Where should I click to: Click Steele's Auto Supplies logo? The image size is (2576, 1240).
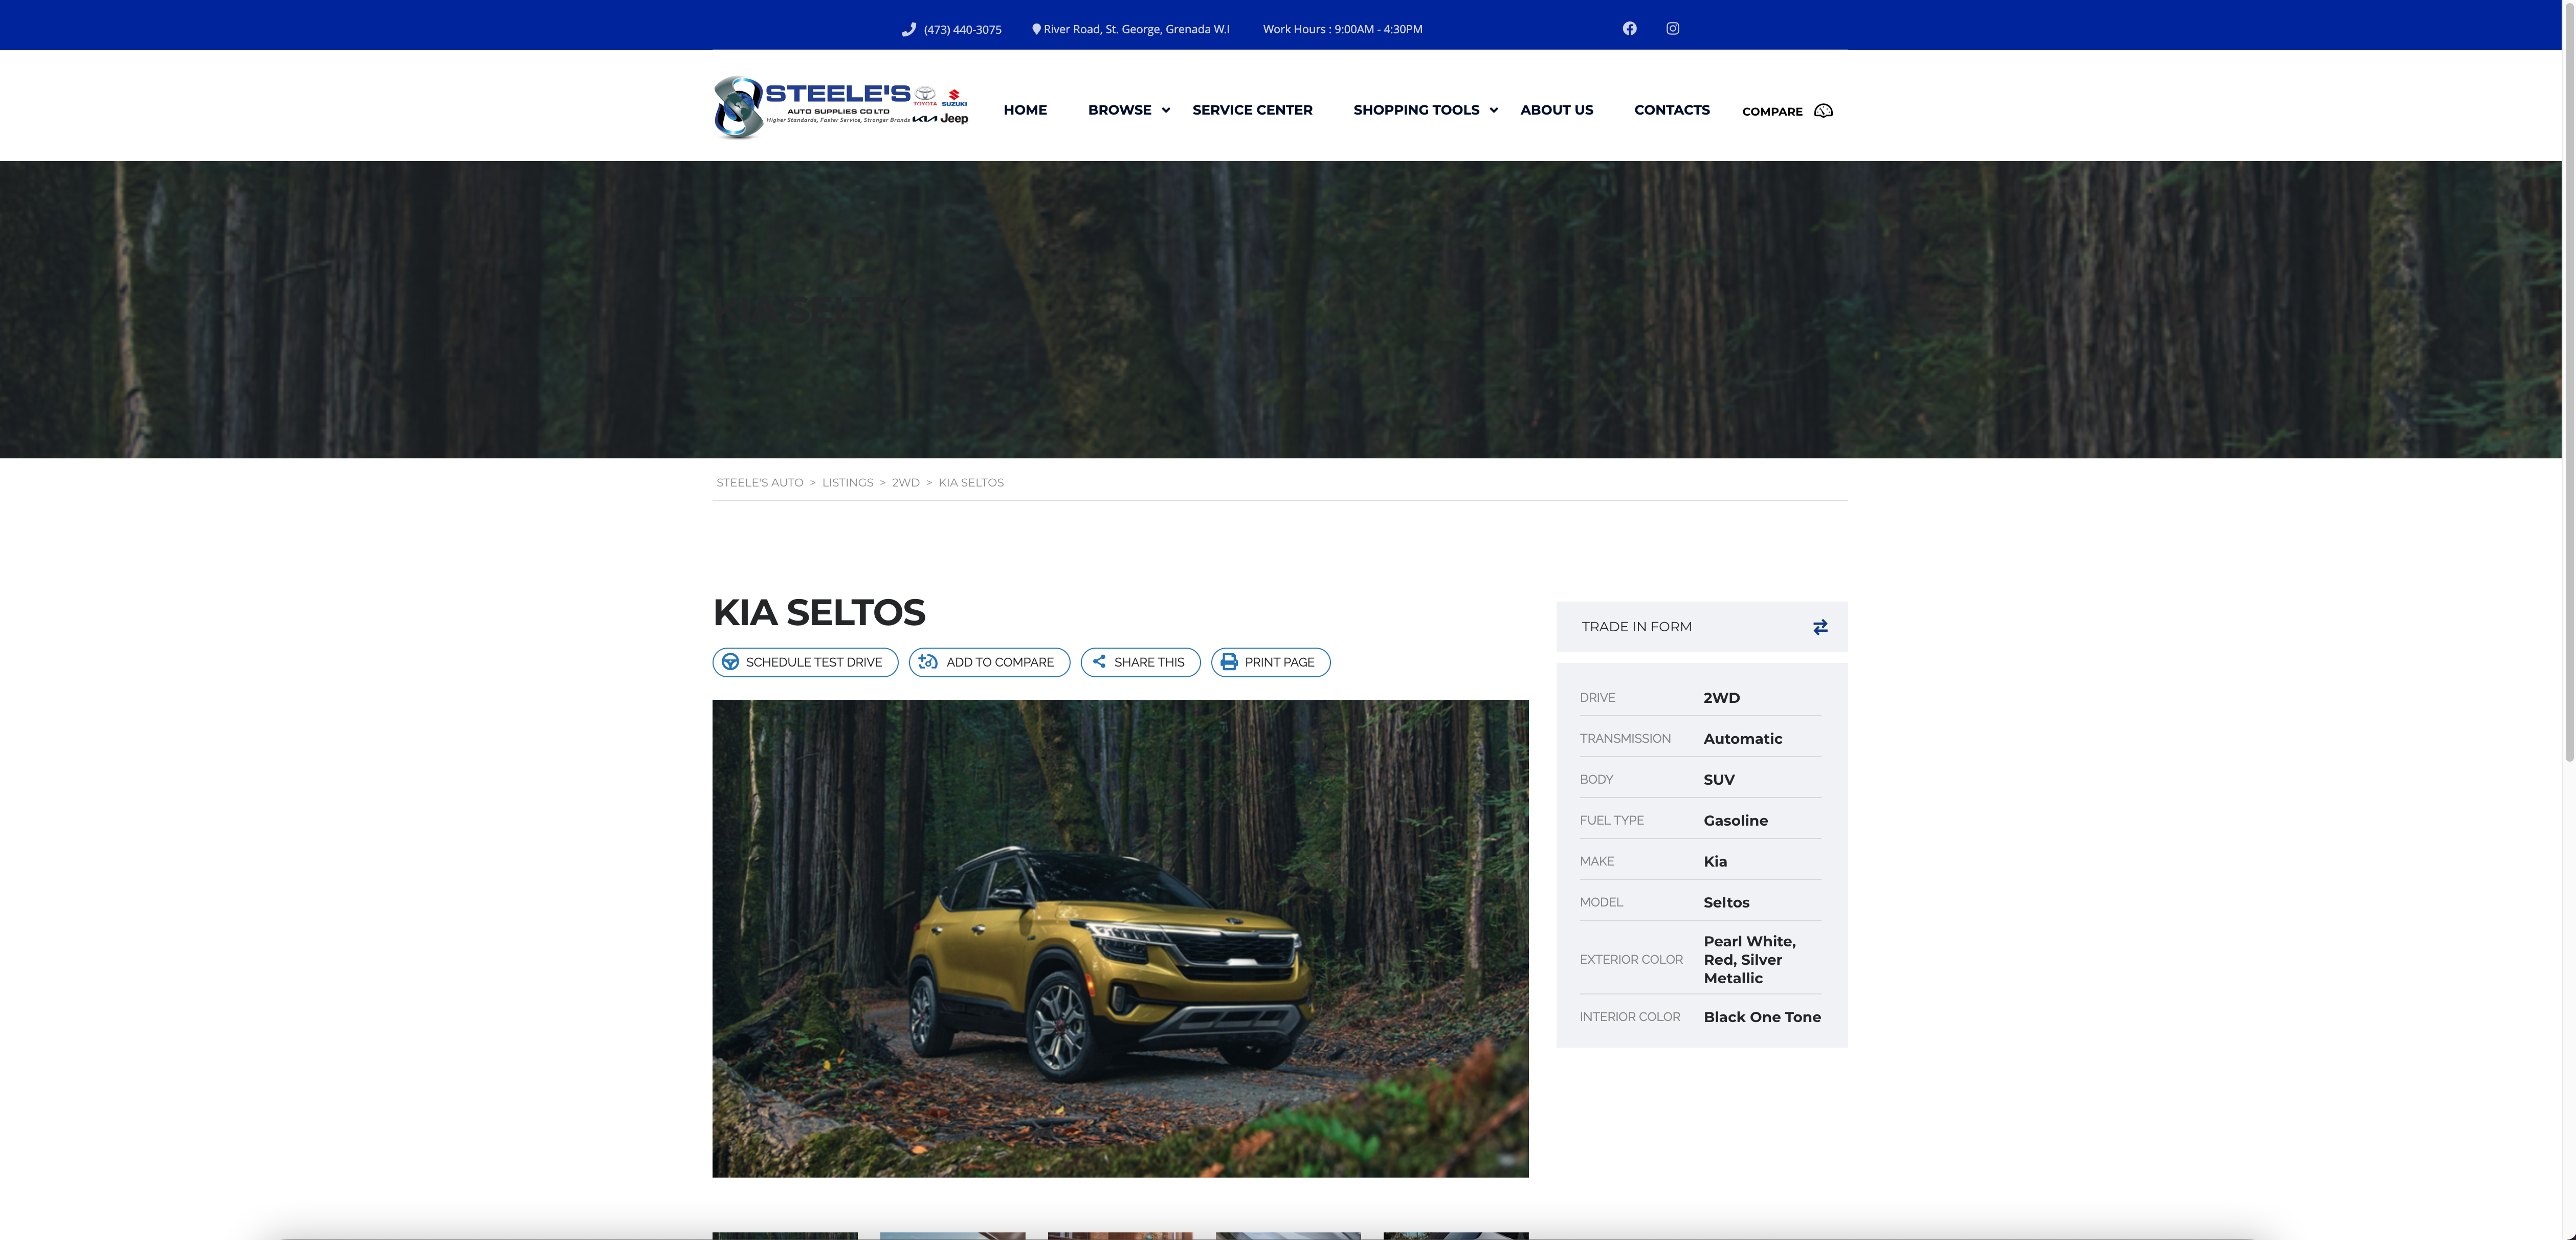(840, 107)
